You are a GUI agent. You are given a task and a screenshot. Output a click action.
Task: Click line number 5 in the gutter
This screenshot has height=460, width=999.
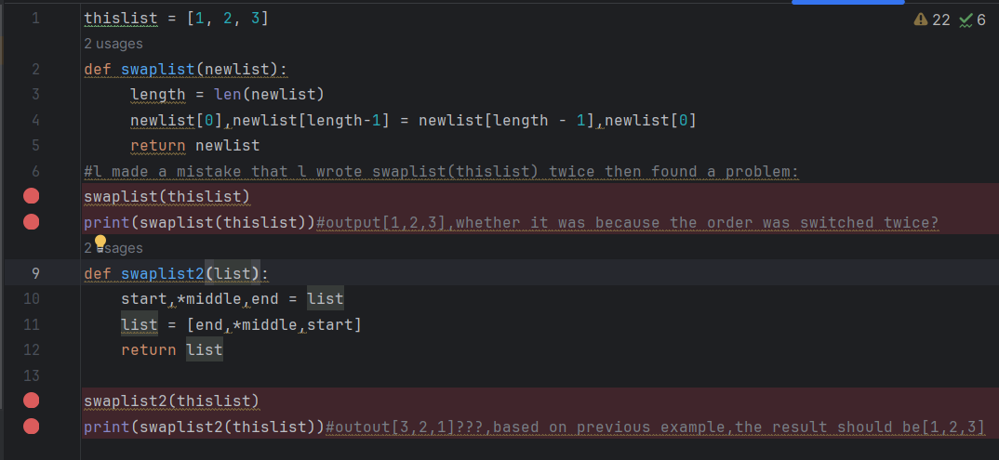point(35,145)
